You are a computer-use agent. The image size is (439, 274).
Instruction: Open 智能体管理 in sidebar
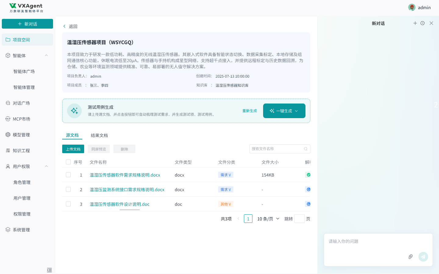(x=24, y=87)
